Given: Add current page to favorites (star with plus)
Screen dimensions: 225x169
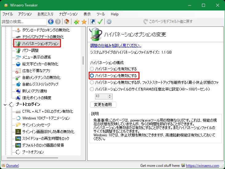Looking at the screenshot, I should (77, 22).
